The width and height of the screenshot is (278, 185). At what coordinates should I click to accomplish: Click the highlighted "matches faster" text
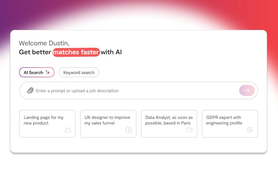click(x=76, y=52)
